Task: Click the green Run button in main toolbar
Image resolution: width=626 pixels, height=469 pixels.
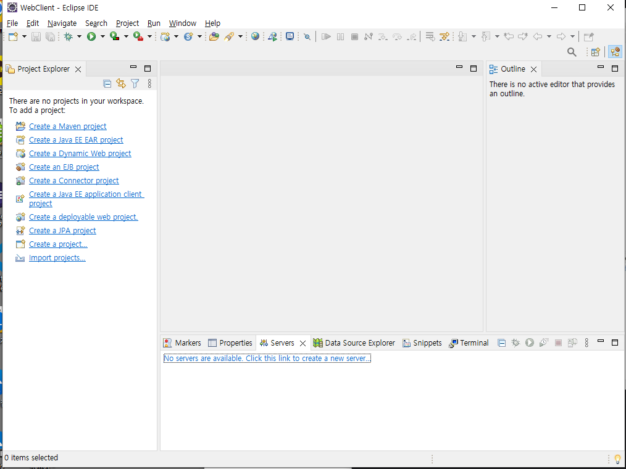Action: [x=91, y=37]
